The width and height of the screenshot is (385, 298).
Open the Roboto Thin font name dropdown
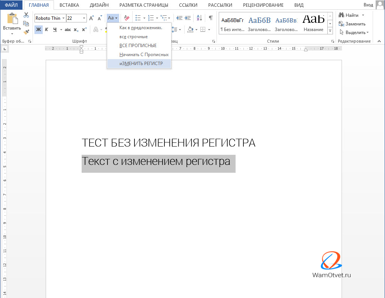point(63,18)
